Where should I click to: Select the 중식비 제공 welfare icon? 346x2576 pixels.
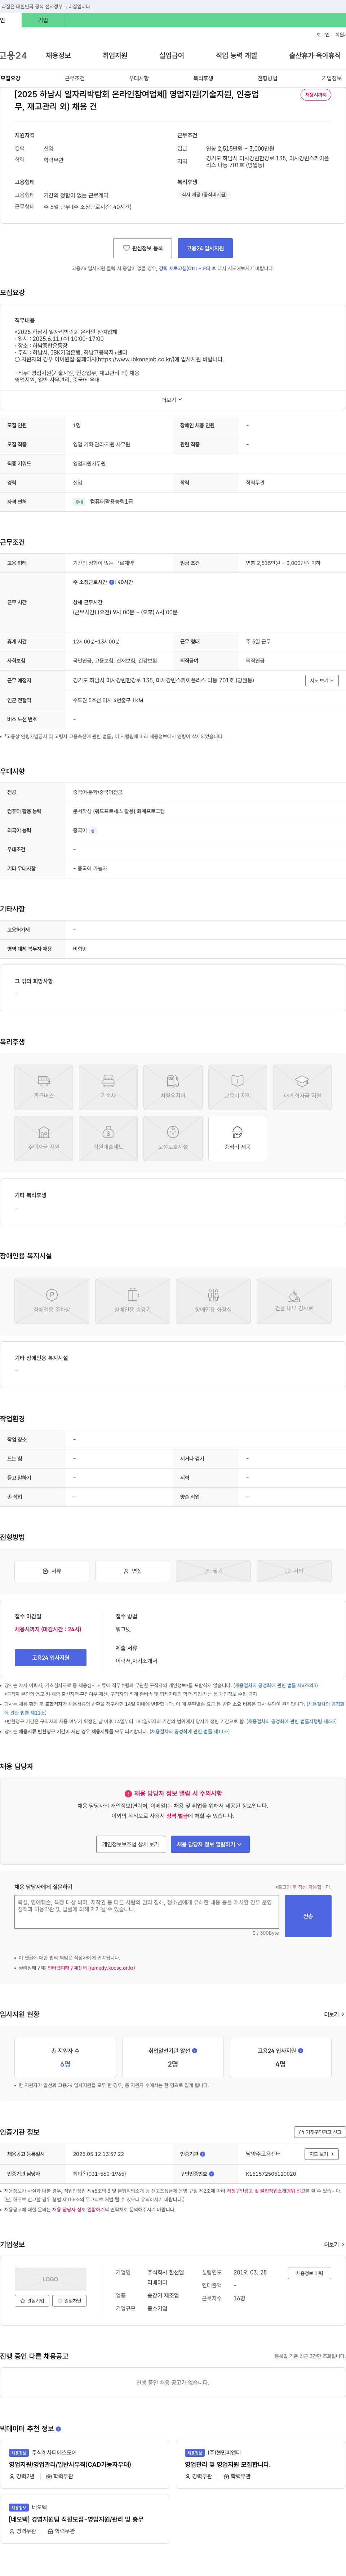click(237, 1138)
